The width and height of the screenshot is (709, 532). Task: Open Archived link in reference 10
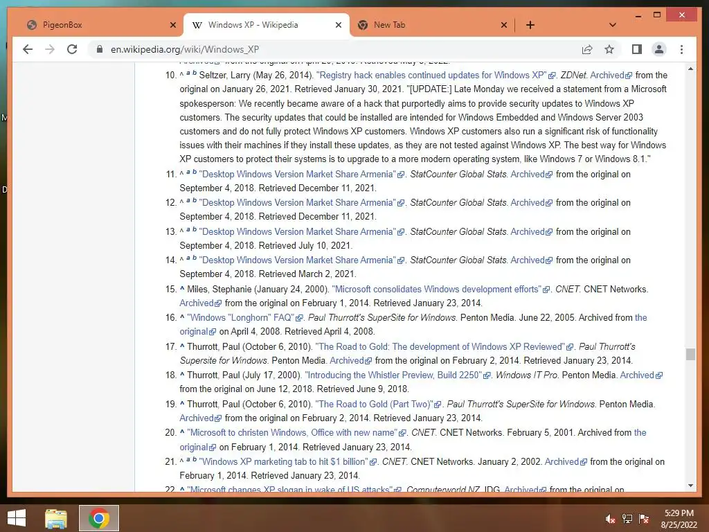click(x=611, y=75)
